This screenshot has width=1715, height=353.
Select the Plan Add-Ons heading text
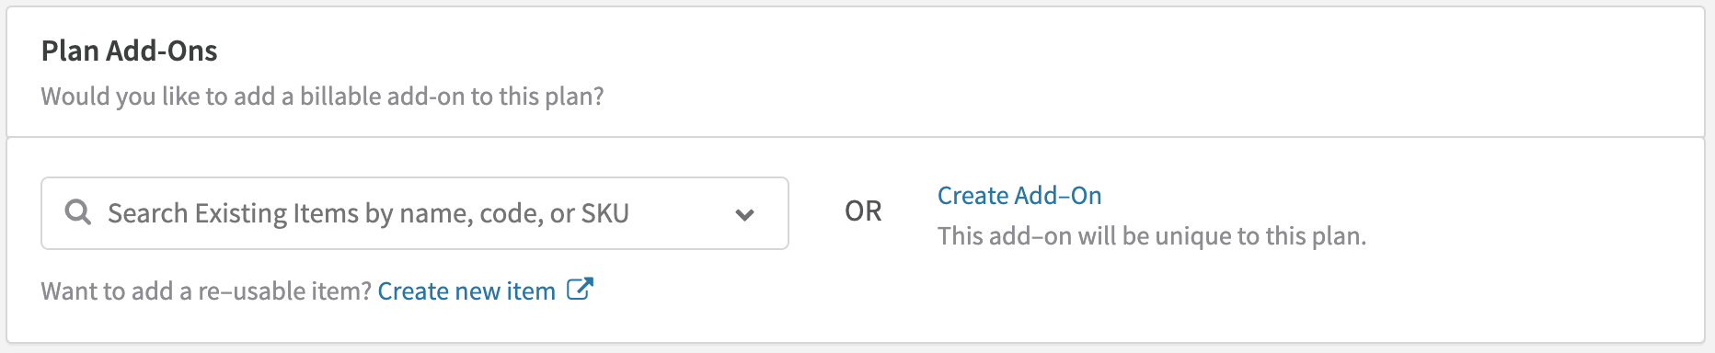tap(130, 51)
